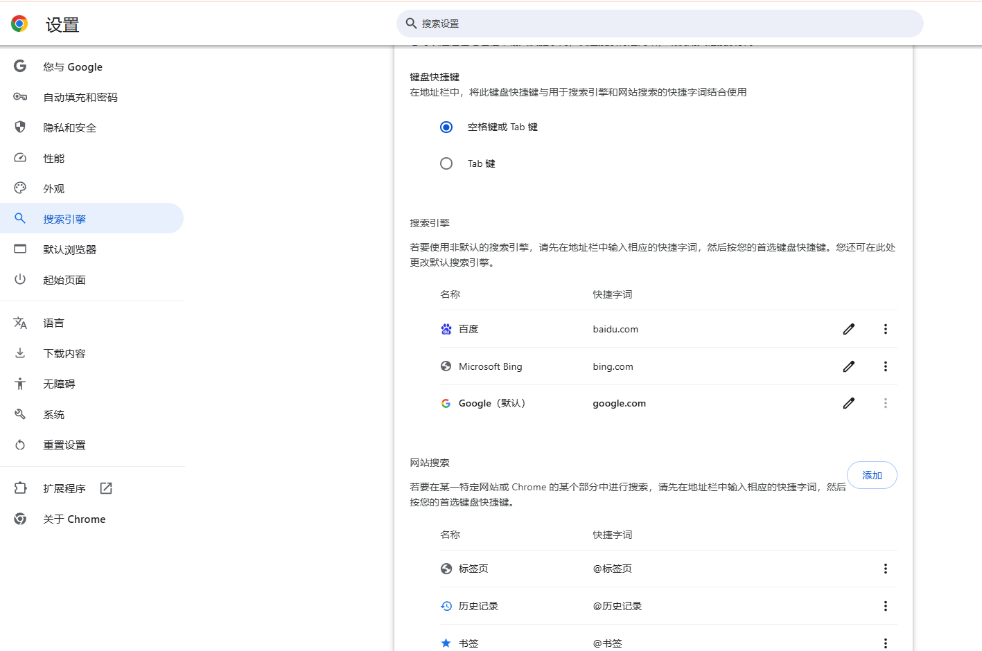
Task: Edit the 百度 search engine
Action: click(849, 329)
